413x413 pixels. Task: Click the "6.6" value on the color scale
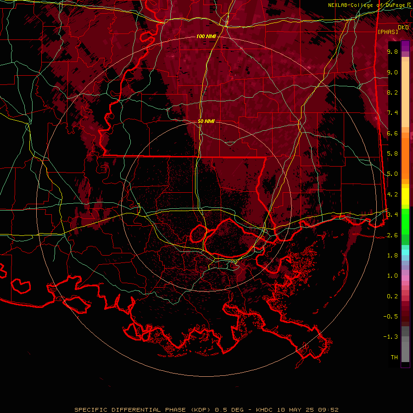[392, 133]
